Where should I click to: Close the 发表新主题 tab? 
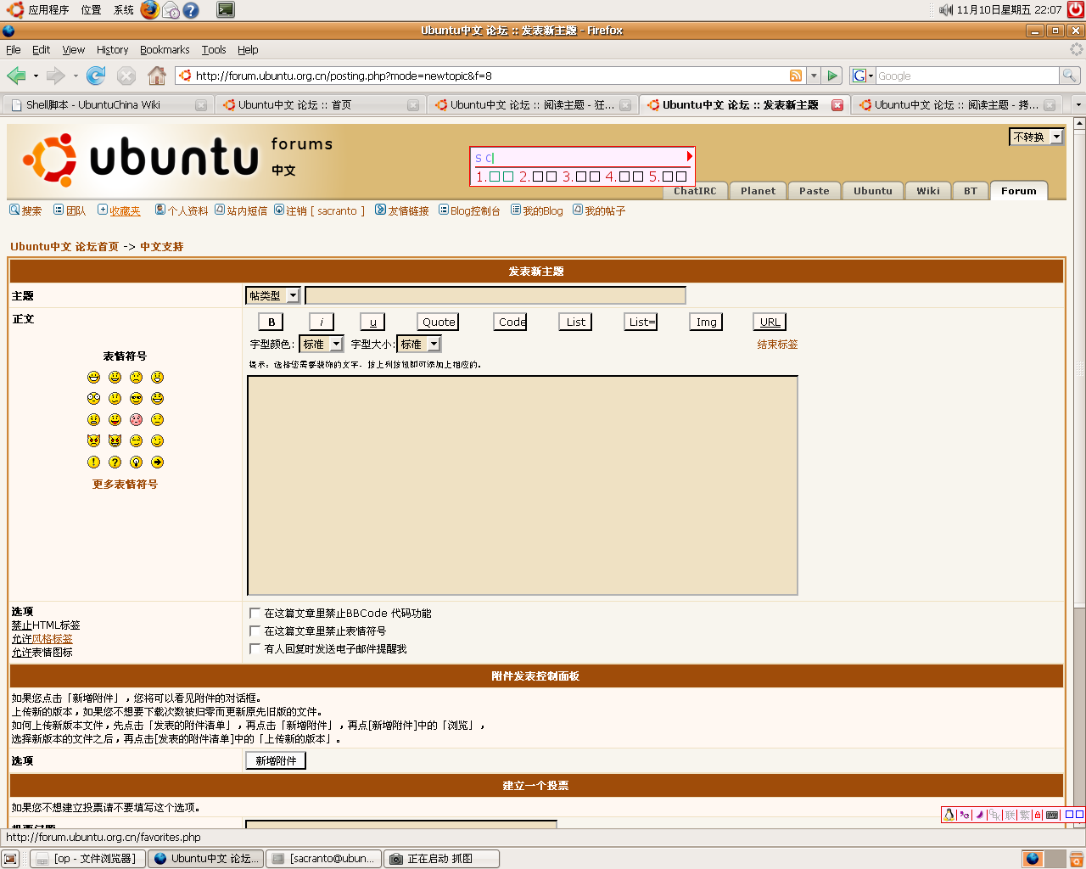click(837, 105)
